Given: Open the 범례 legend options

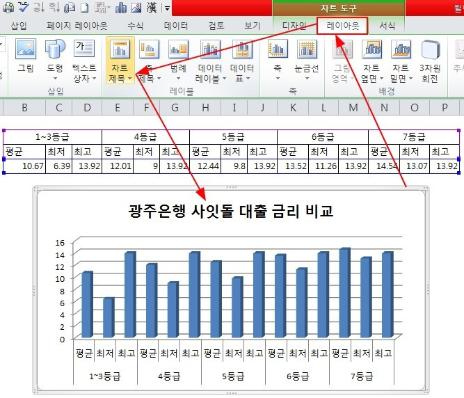Looking at the screenshot, I should coord(178,60).
